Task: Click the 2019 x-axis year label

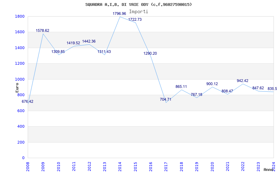Action: tap(197, 166)
